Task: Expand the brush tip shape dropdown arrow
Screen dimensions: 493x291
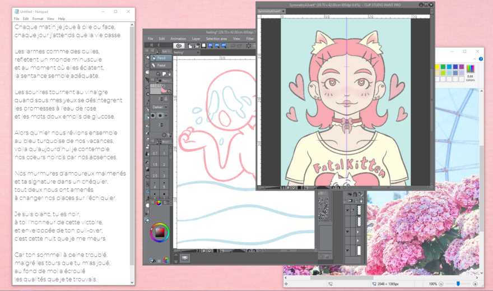Action: pos(166,116)
